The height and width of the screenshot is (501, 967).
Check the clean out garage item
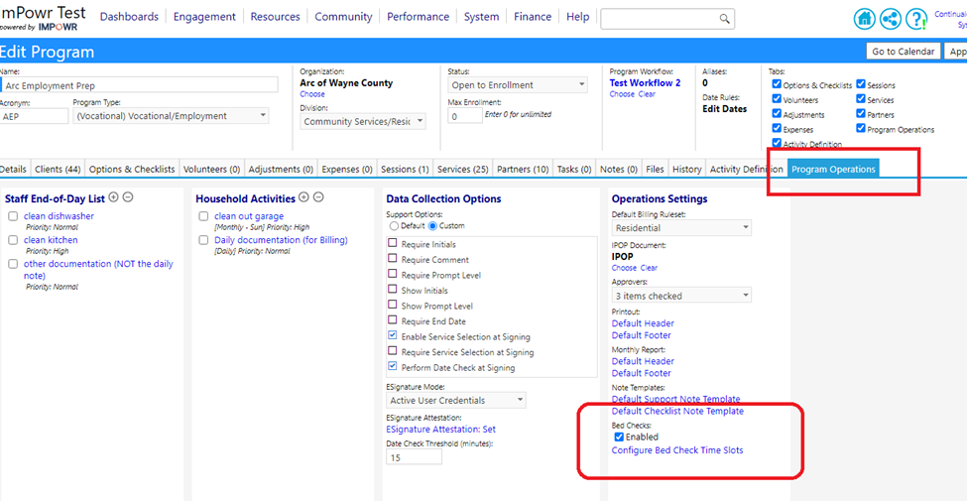click(203, 216)
